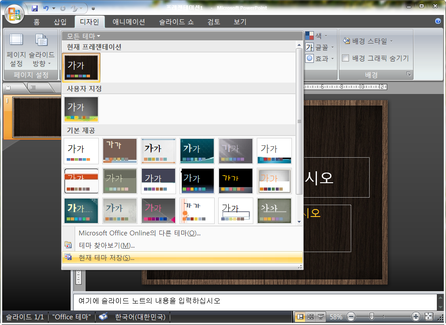
Task: Click the Undo arrow icon
Action: [x=46, y=8]
